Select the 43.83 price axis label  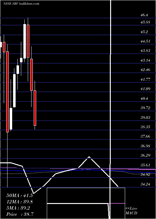145,51
